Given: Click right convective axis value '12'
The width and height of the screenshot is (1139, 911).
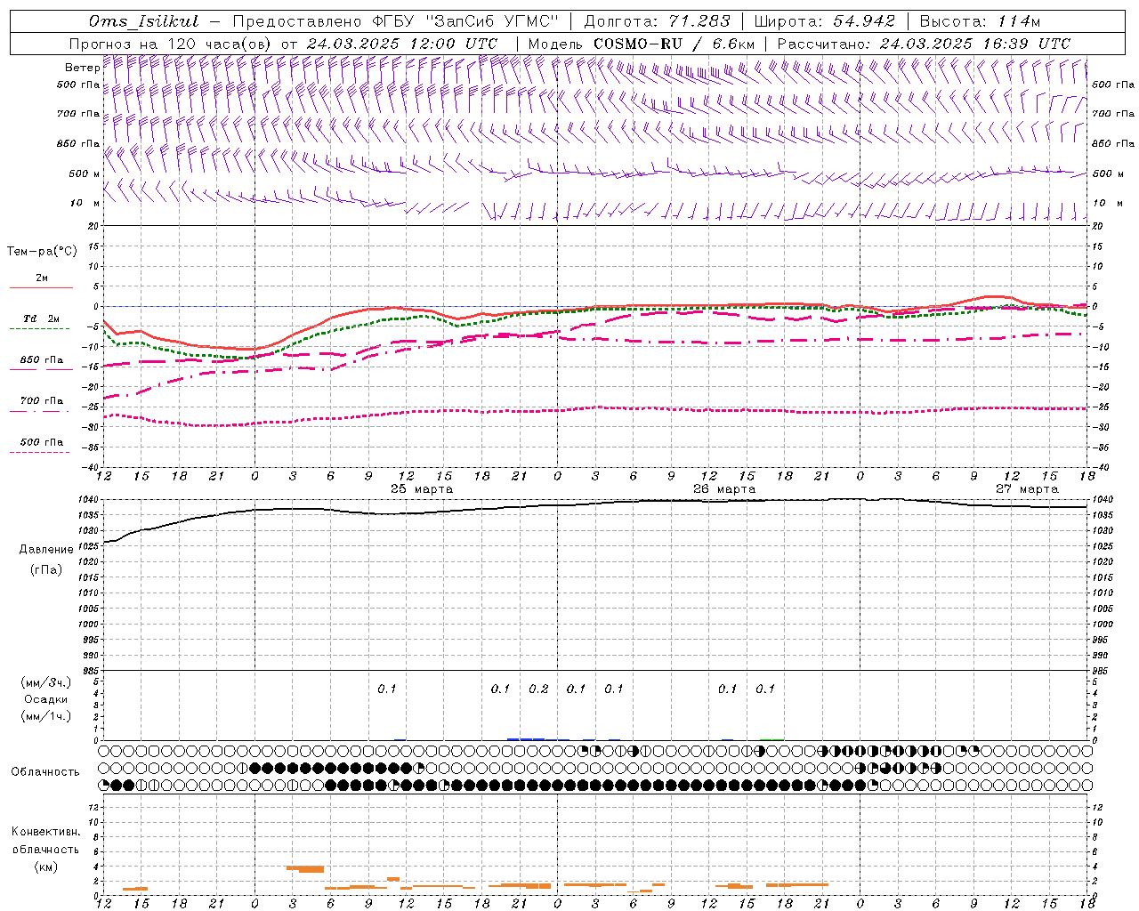Looking at the screenshot, I should (1097, 807).
